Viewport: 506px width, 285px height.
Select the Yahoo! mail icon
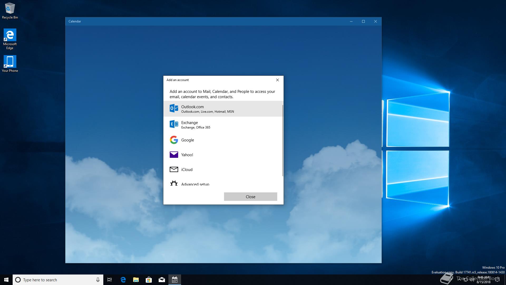click(174, 155)
